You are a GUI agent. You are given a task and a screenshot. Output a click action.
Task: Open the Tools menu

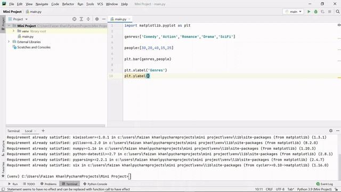[90, 4]
